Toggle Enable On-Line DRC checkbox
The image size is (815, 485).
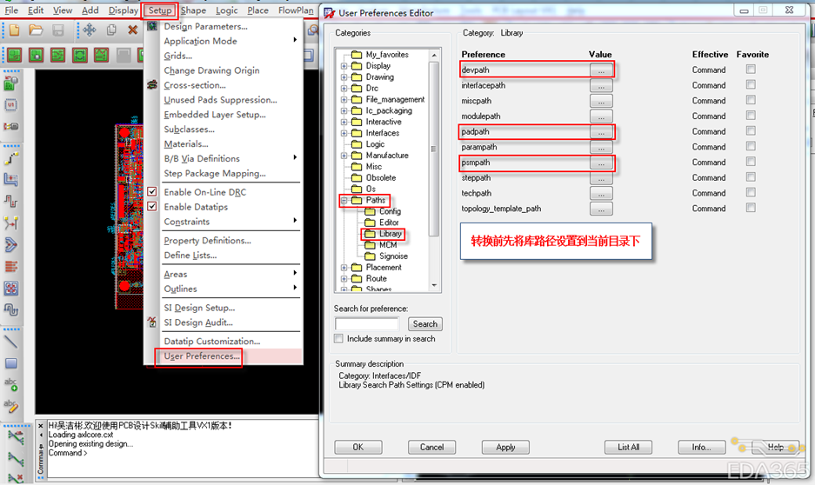click(152, 192)
